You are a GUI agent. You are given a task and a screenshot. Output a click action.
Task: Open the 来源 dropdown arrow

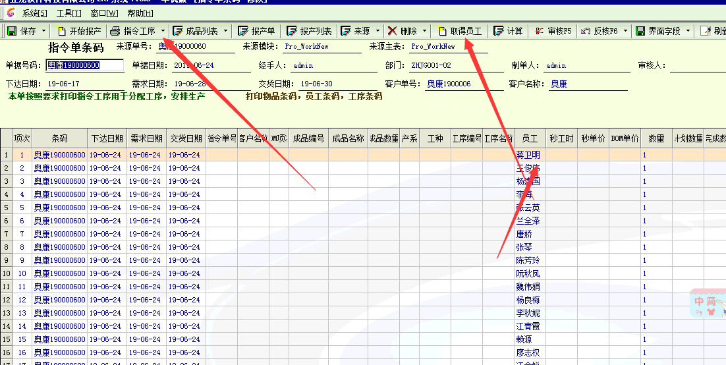pyautogui.click(x=377, y=31)
